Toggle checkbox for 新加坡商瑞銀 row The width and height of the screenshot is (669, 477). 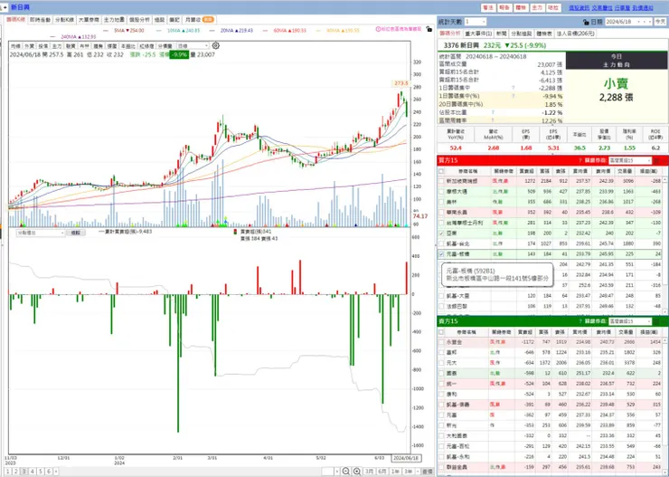click(441, 181)
